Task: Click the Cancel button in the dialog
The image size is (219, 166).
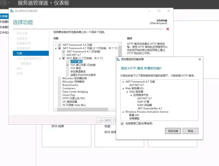Action: pyautogui.click(x=190, y=131)
